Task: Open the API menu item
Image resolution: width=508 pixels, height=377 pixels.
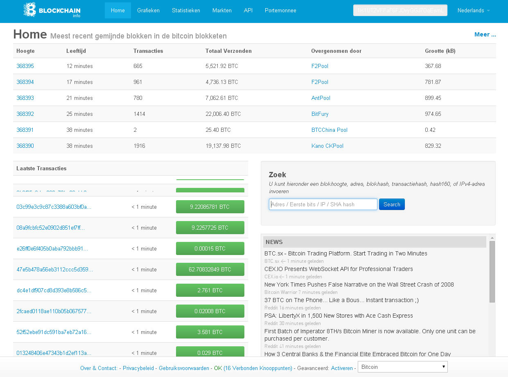Action: click(x=248, y=10)
